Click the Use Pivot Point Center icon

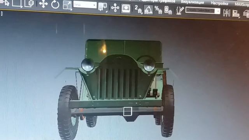pos(102,7)
